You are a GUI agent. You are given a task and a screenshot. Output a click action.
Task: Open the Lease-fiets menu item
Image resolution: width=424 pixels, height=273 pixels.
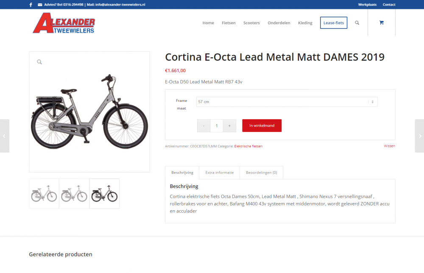[333, 23]
